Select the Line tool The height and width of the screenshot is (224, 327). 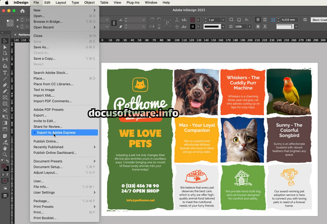[x=5, y=79]
